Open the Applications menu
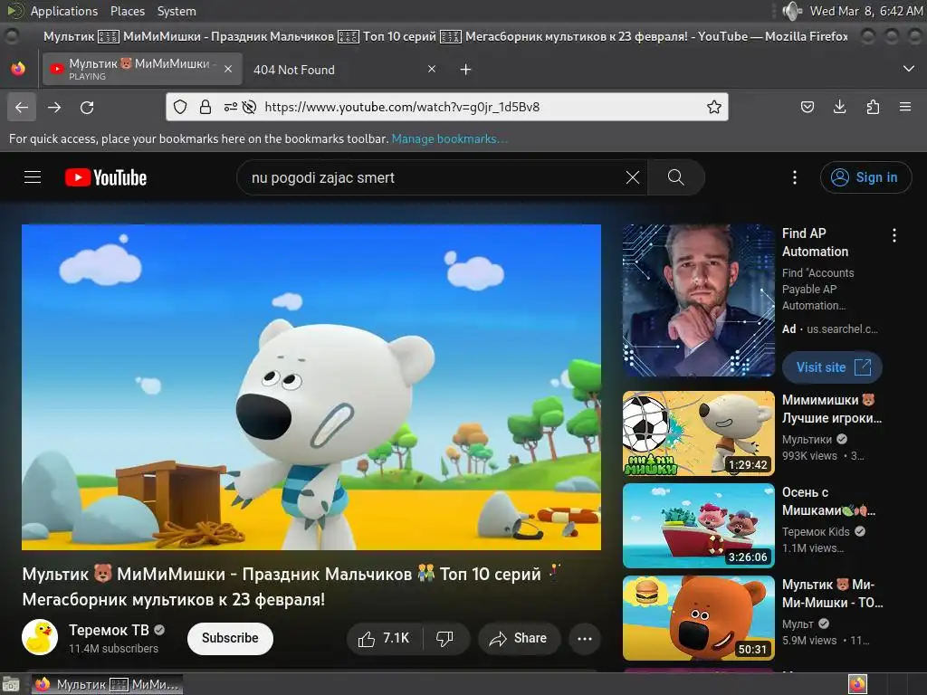This screenshot has height=695, width=927. click(x=64, y=11)
